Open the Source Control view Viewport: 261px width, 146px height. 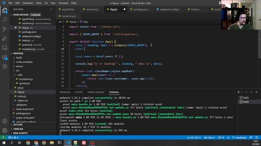click(x=4, y=29)
